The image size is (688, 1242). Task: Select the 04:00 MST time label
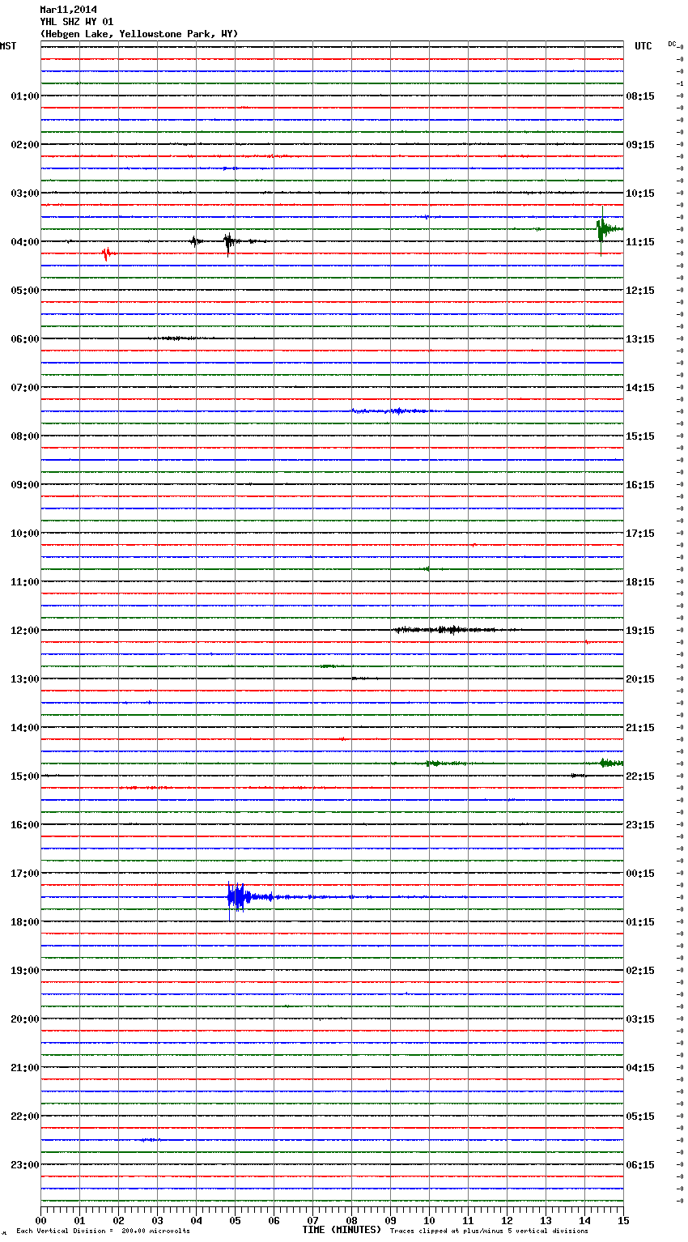[x=25, y=242]
